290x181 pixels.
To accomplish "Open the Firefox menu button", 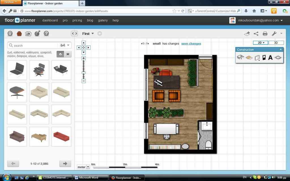I will [x=11, y=2].
